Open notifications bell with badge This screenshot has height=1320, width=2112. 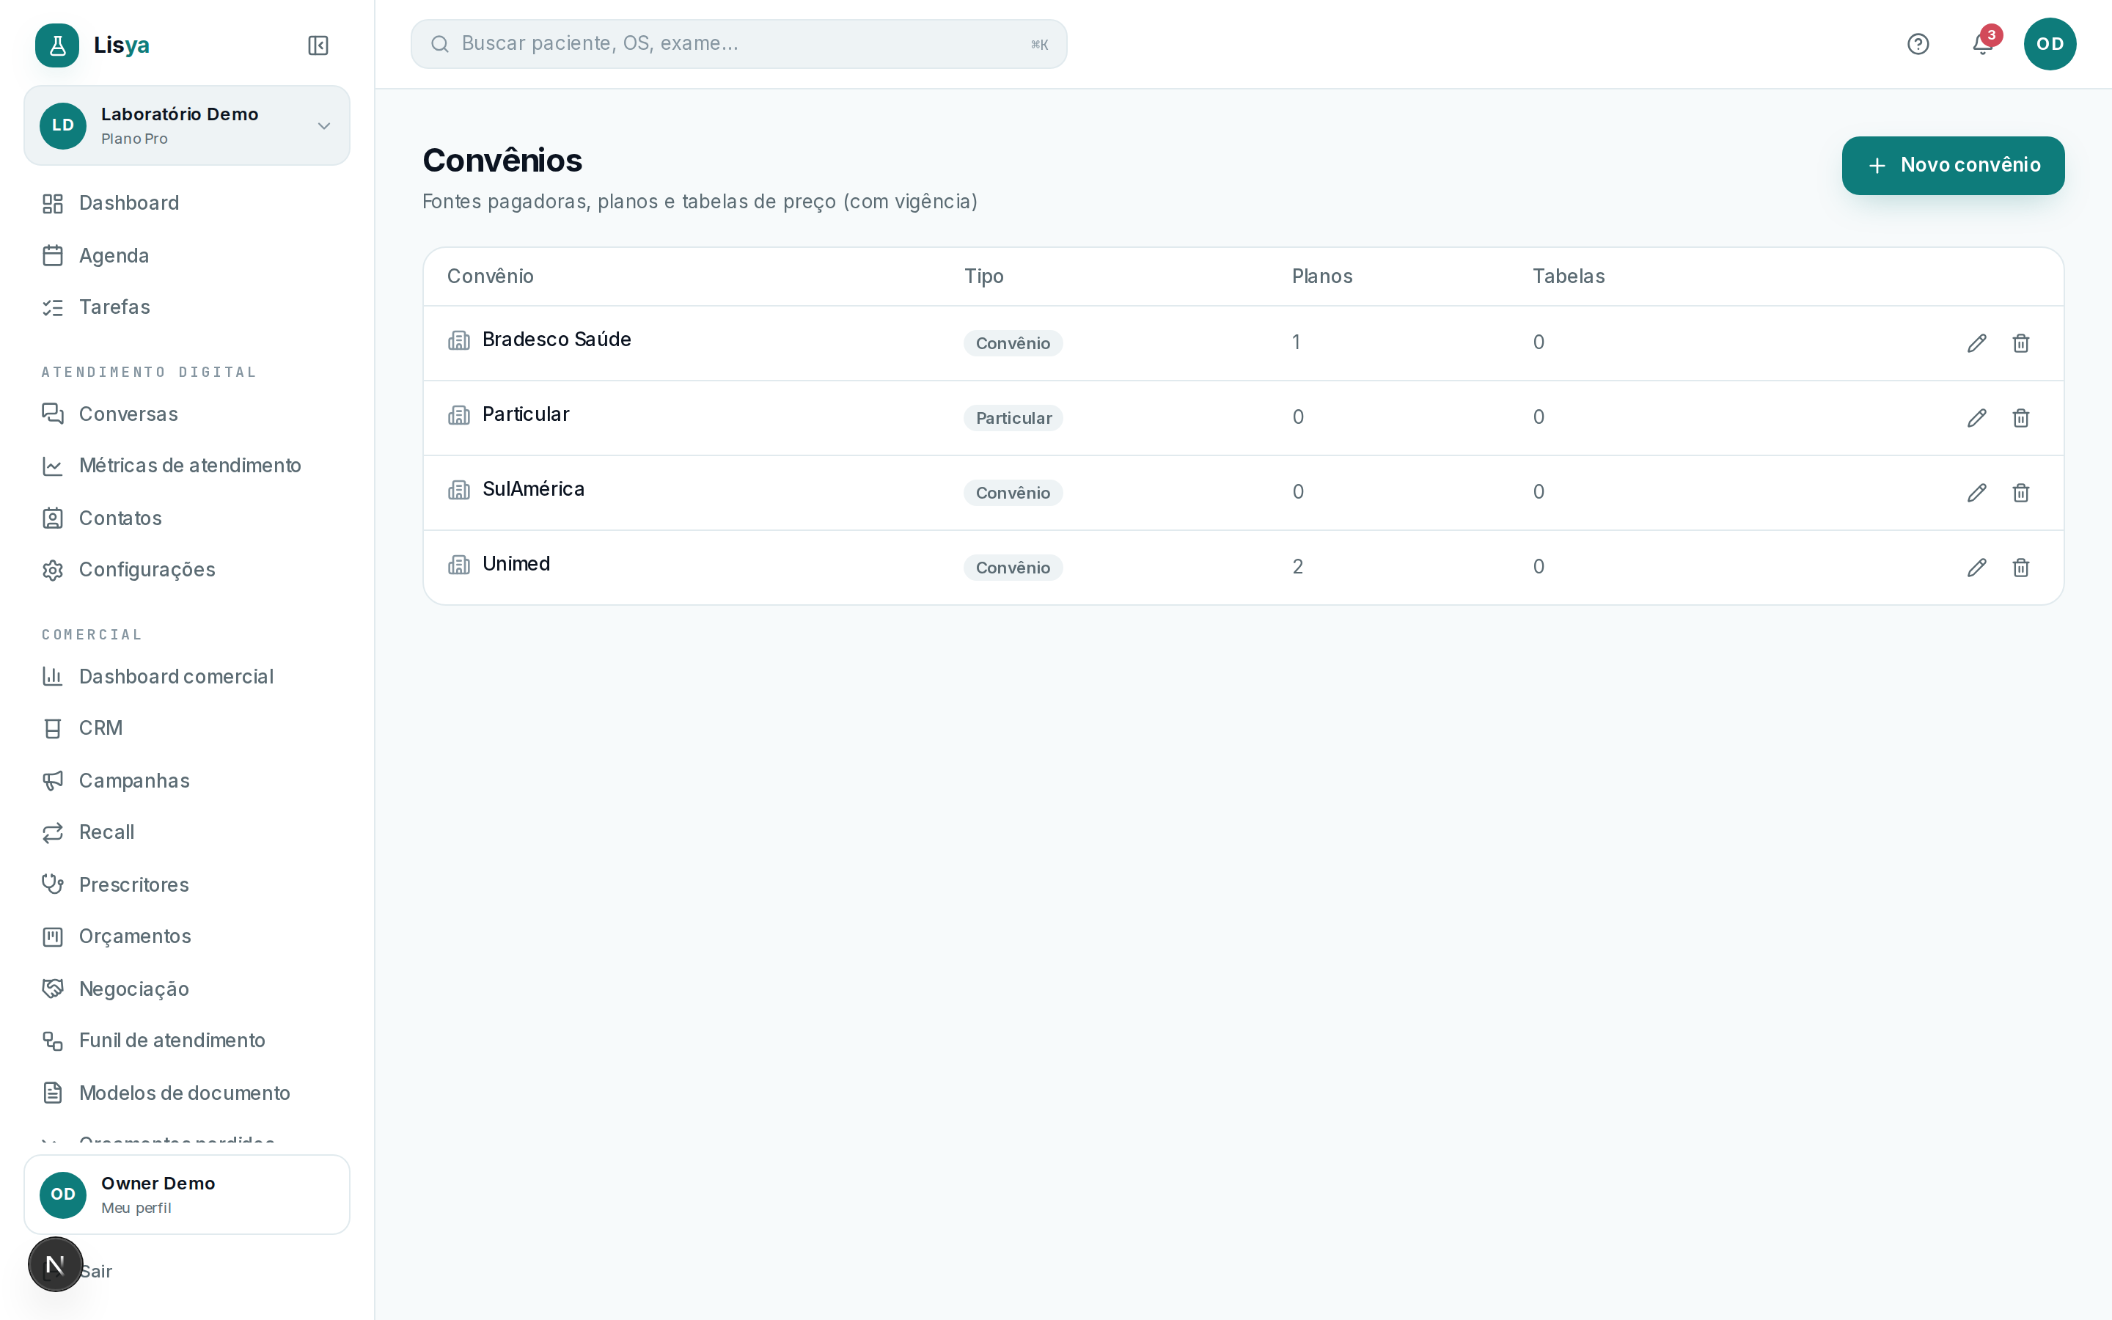coord(1983,44)
